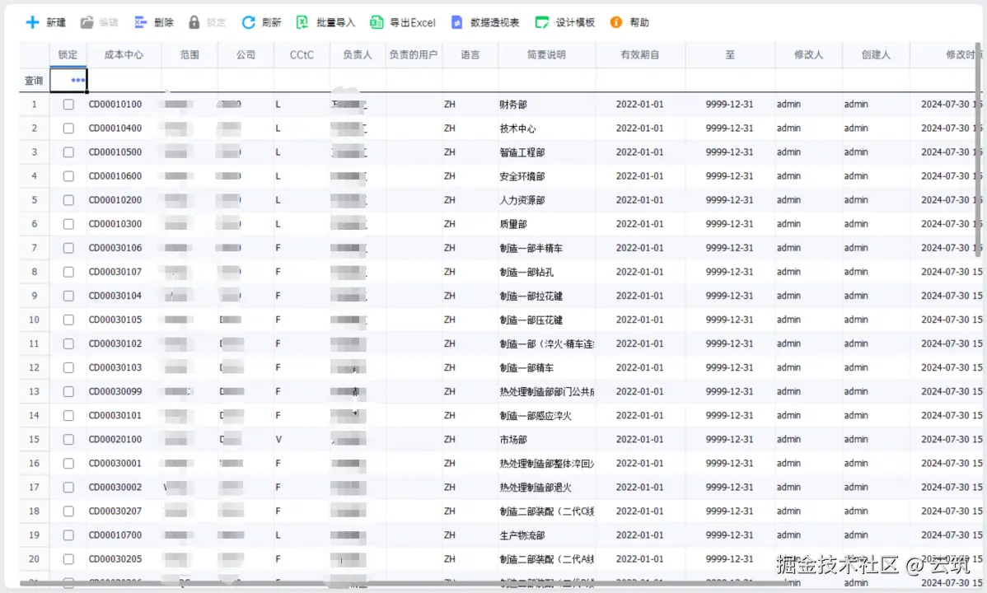Click the 创建人 column header
The width and height of the screenshot is (987, 593).
(876, 54)
